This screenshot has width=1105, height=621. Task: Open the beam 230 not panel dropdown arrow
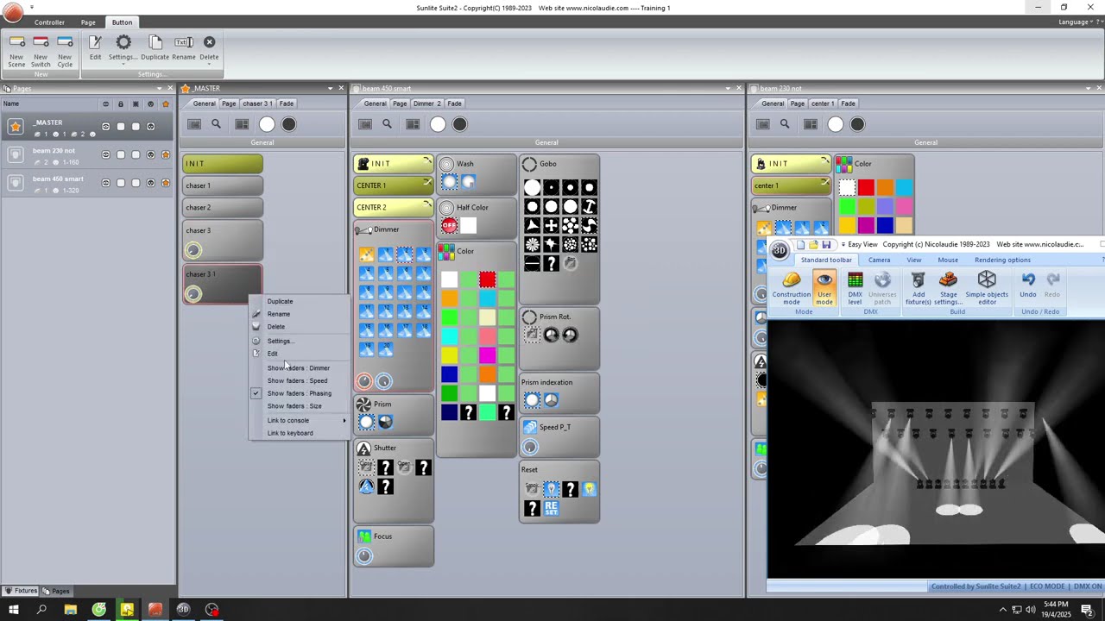[1087, 88]
